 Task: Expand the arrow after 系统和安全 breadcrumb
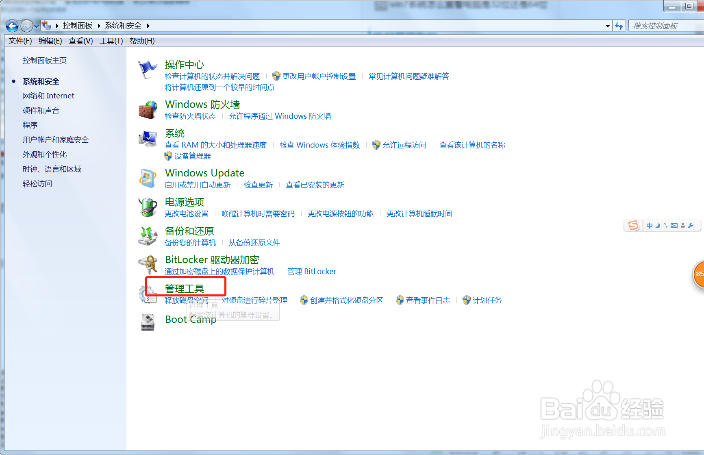point(148,26)
